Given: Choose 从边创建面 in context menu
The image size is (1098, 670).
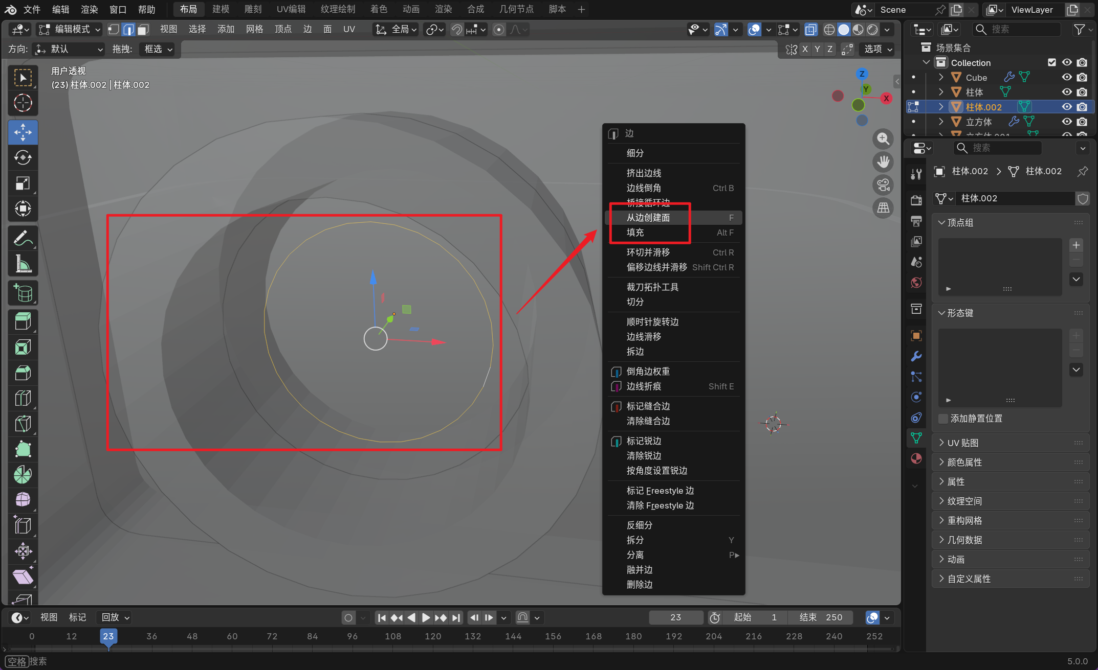Looking at the screenshot, I should pos(648,218).
